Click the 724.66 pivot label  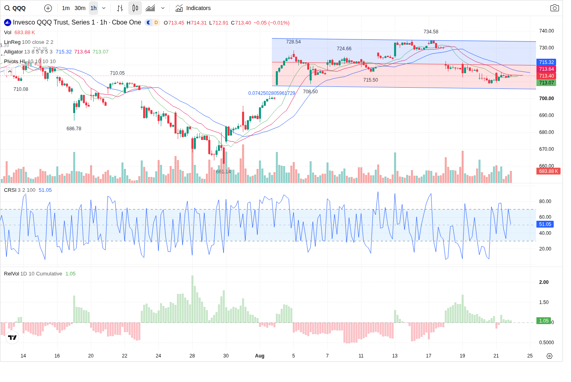344,49
